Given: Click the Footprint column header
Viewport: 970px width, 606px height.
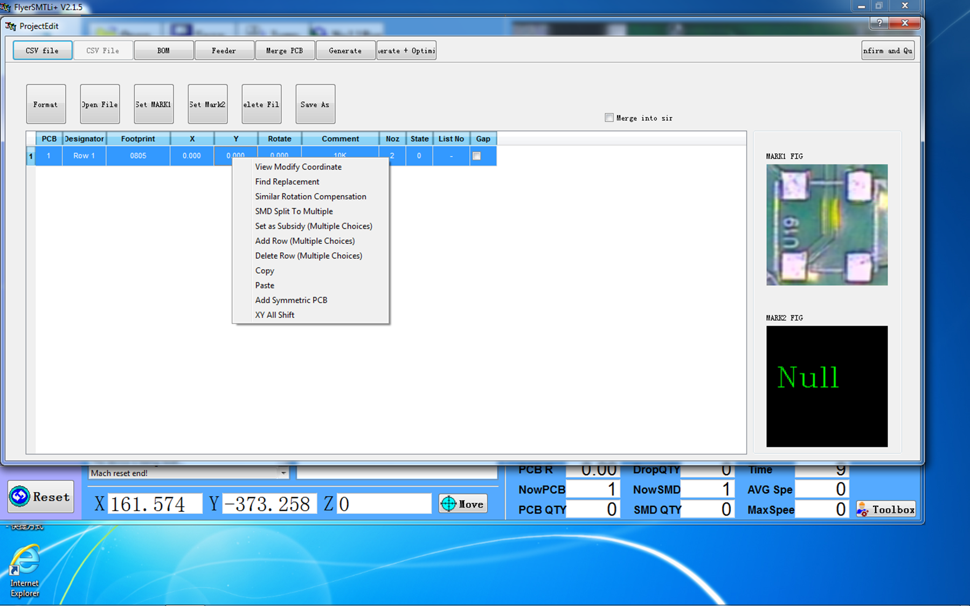Looking at the screenshot, I should click(138, 138).
